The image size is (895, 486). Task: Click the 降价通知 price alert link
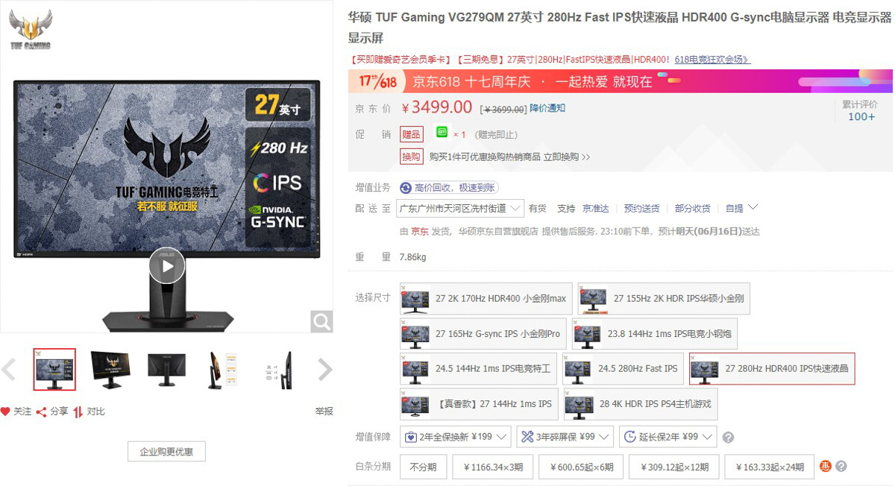547,109
